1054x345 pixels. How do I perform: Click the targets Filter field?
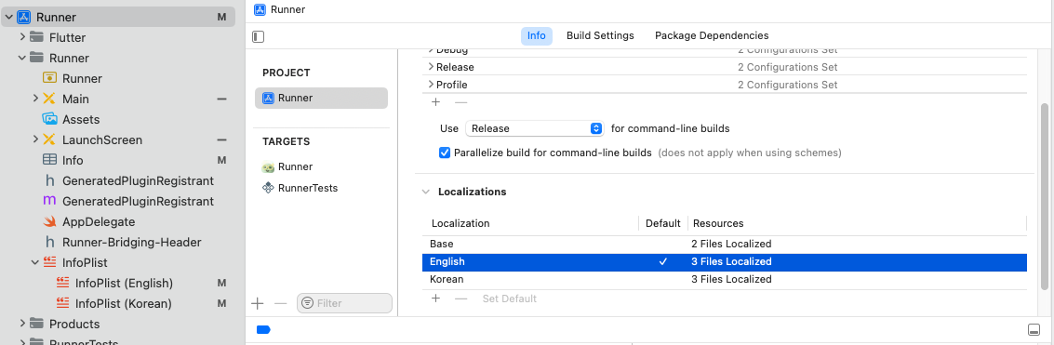(344, 303)
